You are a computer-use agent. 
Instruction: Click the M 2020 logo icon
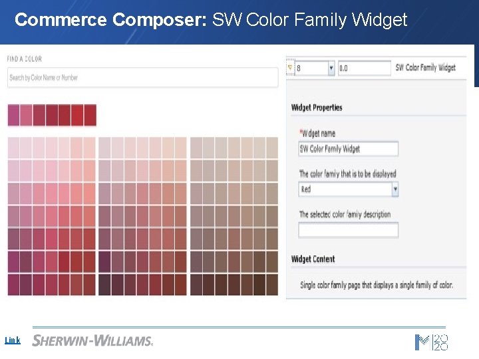pyautogui.click(x=431, y=342)
